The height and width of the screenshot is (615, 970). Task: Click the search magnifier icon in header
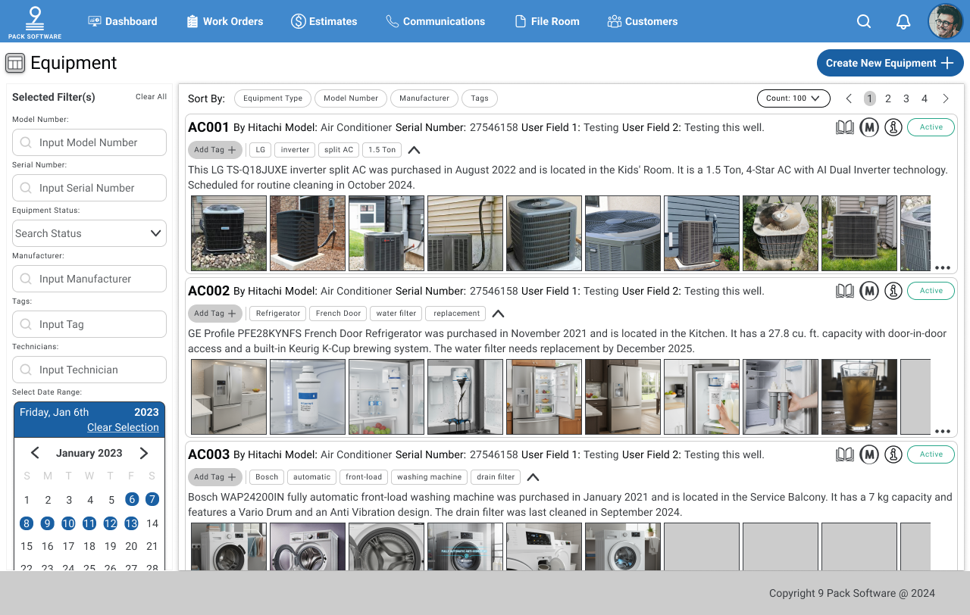(x=863, y=21)
